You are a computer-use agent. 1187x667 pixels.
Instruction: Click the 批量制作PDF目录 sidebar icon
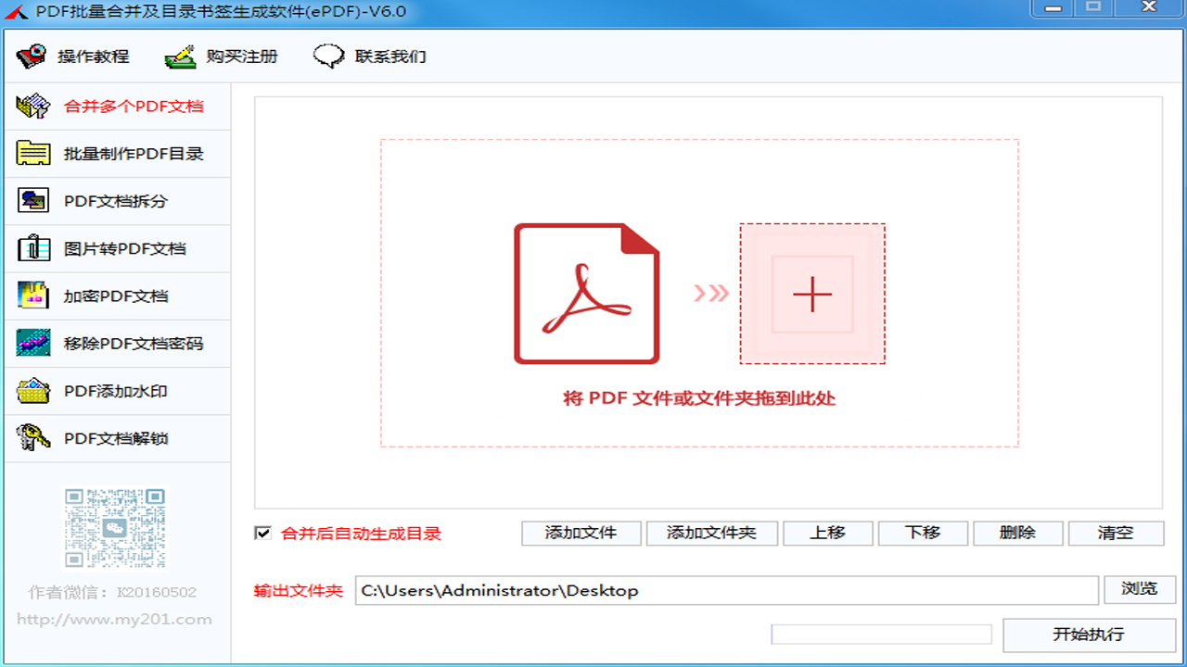click(x=33, y=153)
